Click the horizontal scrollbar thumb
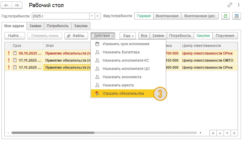 point(53,133)
